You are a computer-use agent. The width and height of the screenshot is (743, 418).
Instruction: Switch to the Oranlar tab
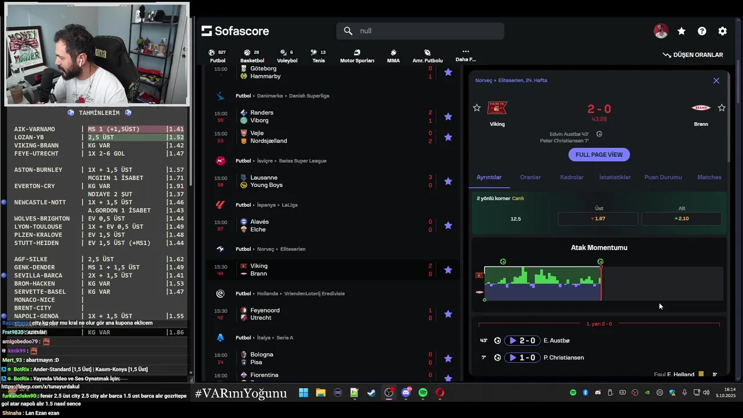click(531, 177)
